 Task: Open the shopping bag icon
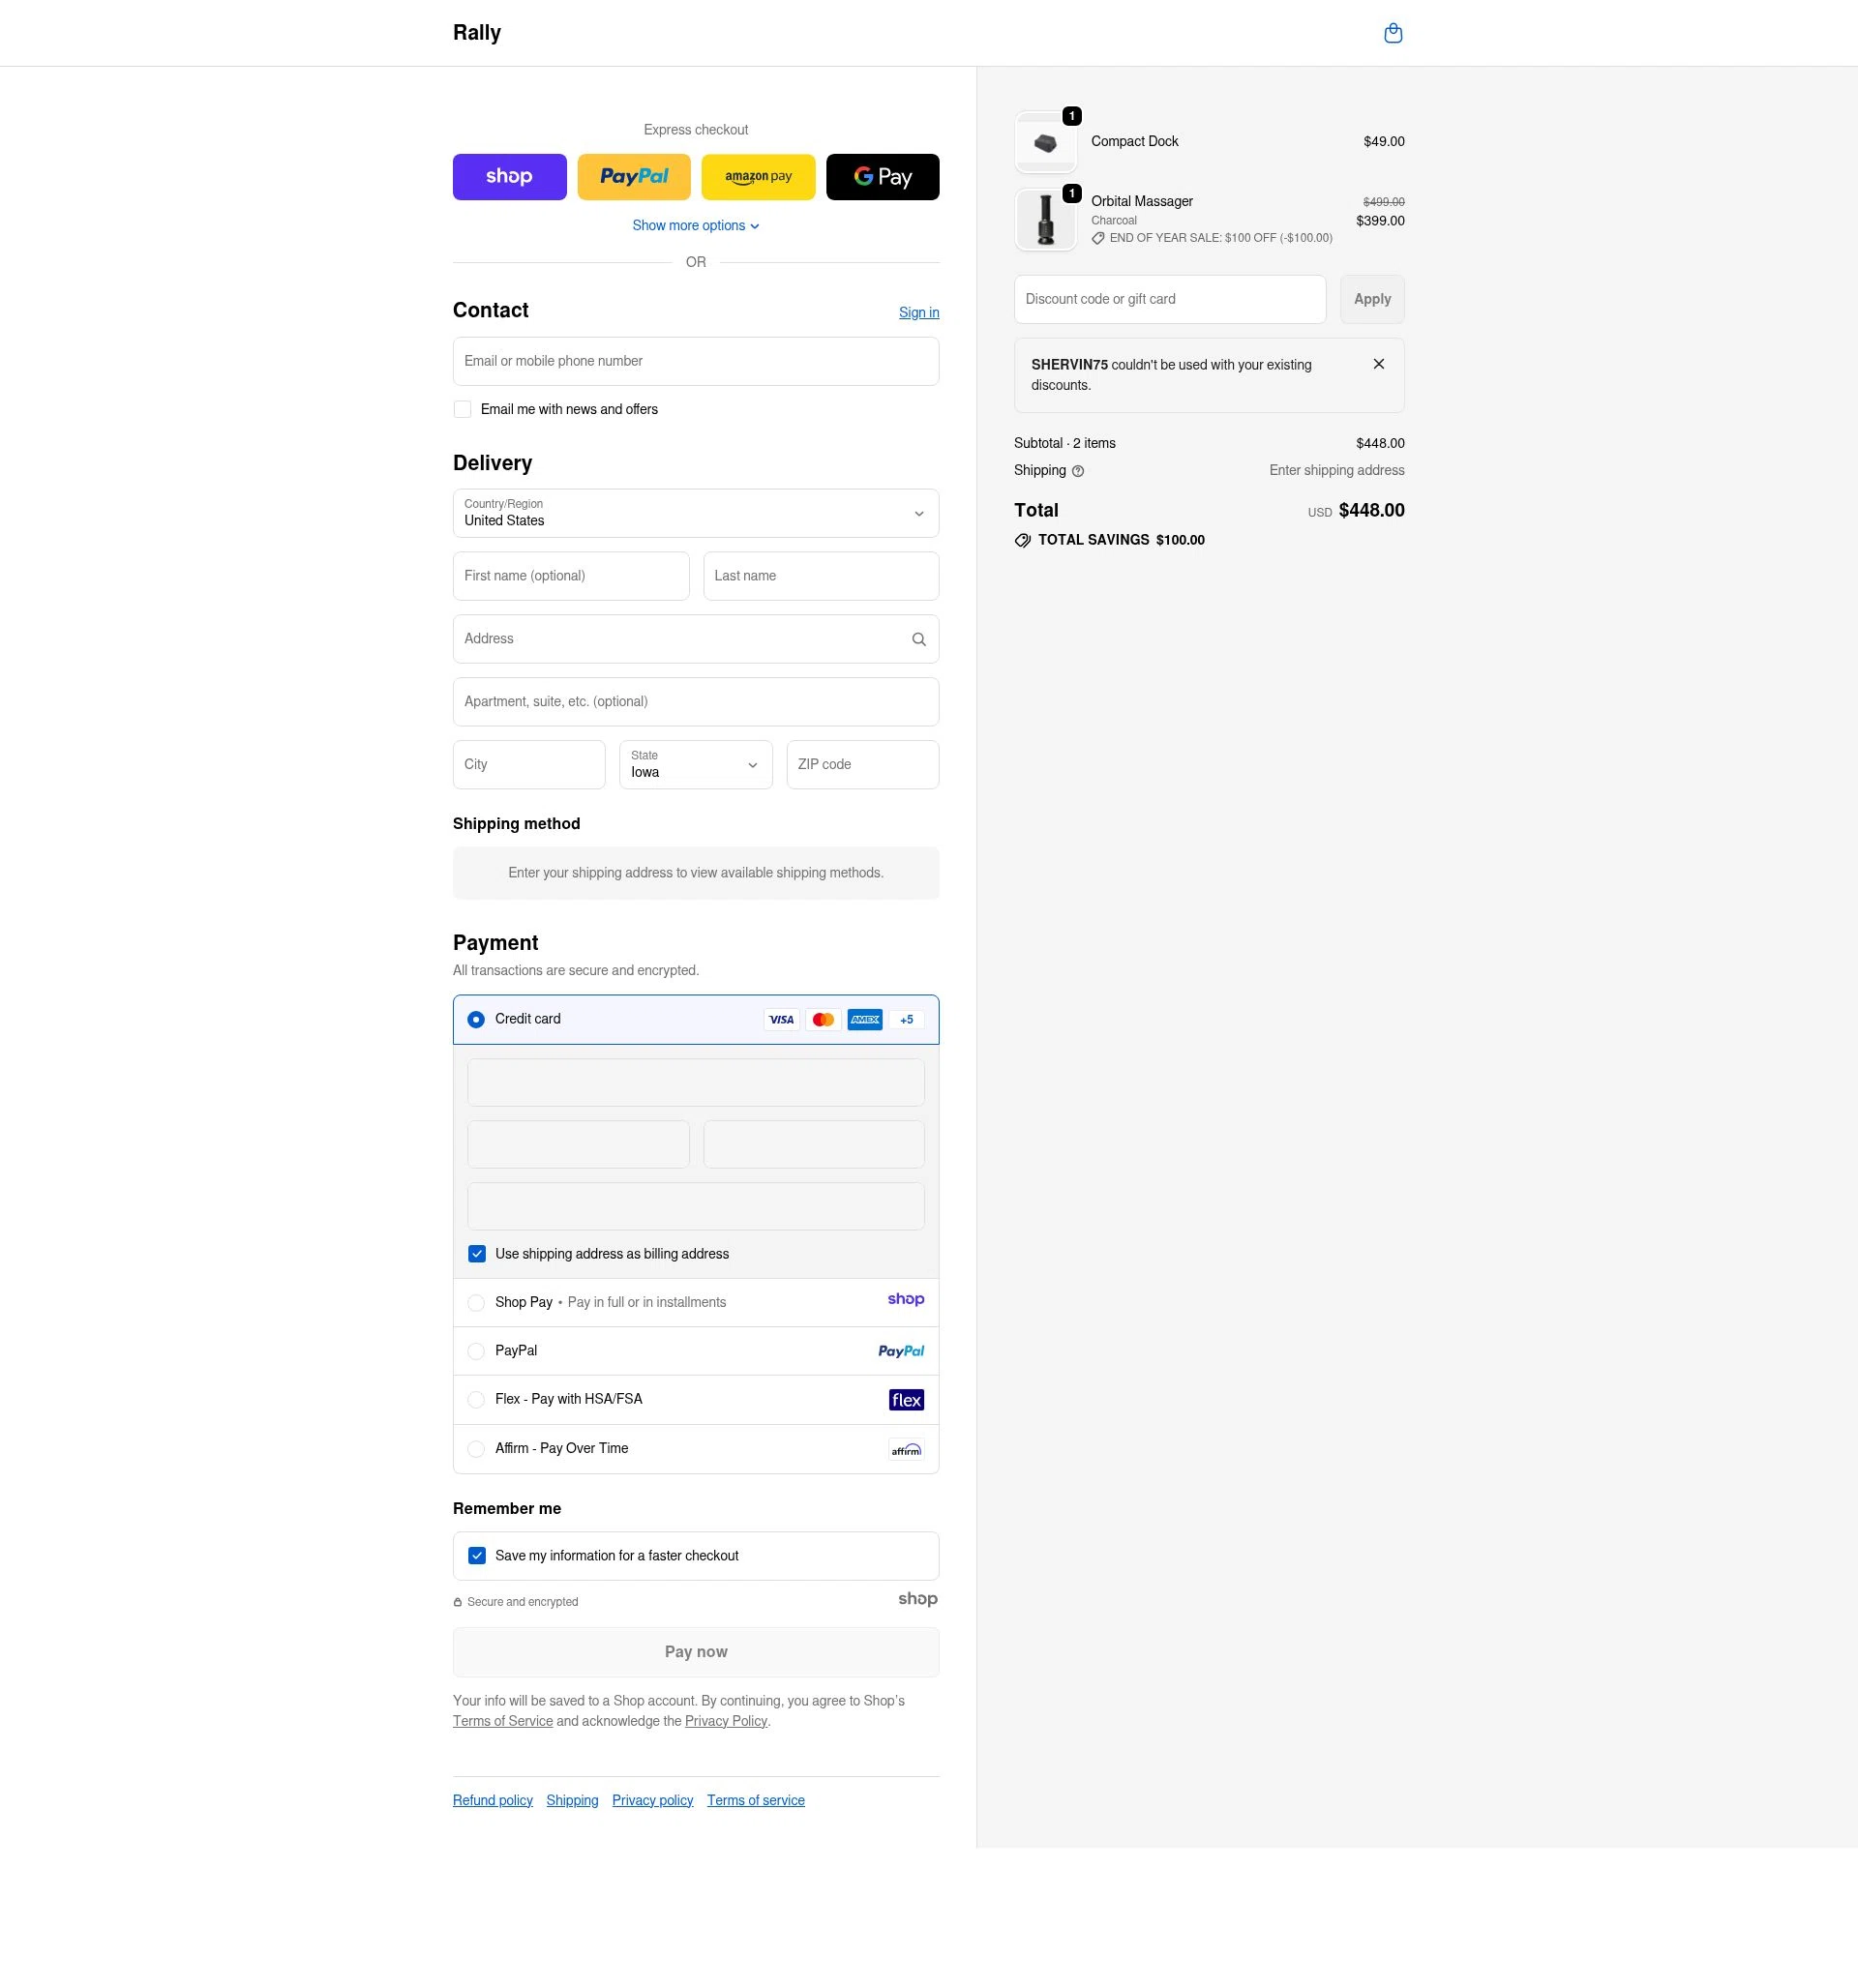(1393, 32)
